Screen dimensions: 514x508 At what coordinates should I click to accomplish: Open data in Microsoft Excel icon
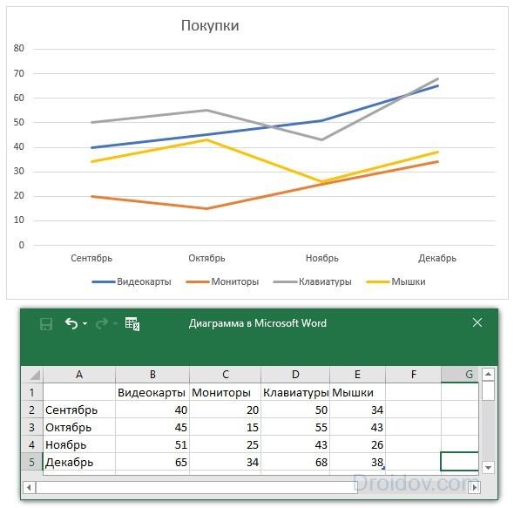pos(132,323)
